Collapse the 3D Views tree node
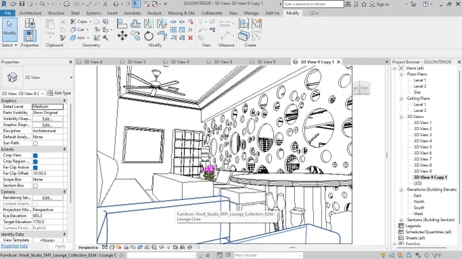The image size is (462, 259). pyautogui.click(x=401, y=117)
